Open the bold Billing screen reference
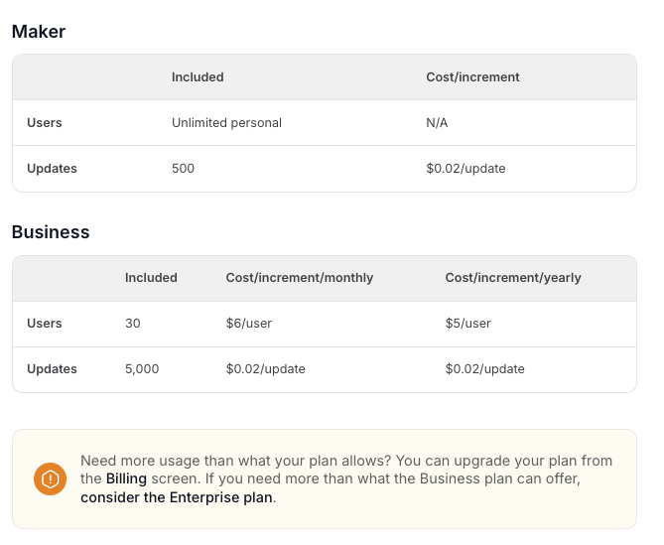The width and height of the screenshot is (664, 545). (126, 478)
